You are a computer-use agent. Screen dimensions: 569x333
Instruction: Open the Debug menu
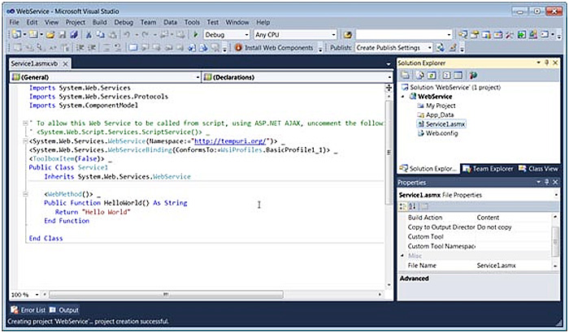coord(124,22)
